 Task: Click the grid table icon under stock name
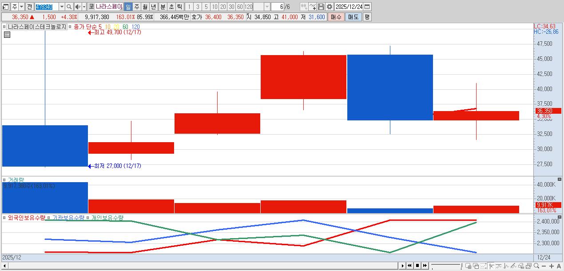coord(7,35)
